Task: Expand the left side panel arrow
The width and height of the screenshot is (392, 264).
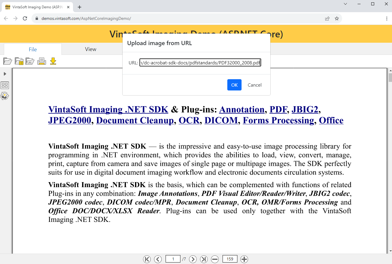Action: [5, 74]
